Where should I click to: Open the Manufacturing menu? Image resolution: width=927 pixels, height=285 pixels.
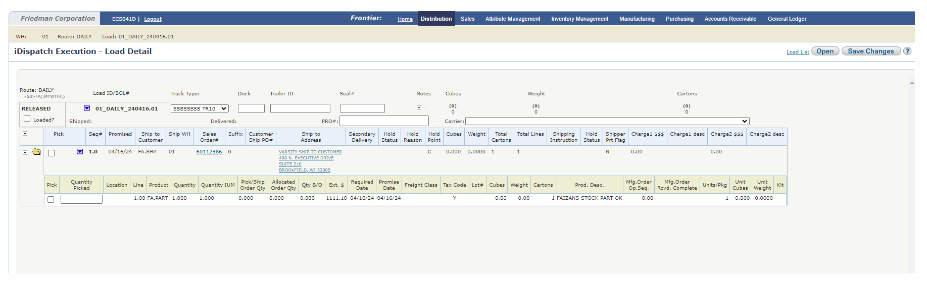pos(637,19)
